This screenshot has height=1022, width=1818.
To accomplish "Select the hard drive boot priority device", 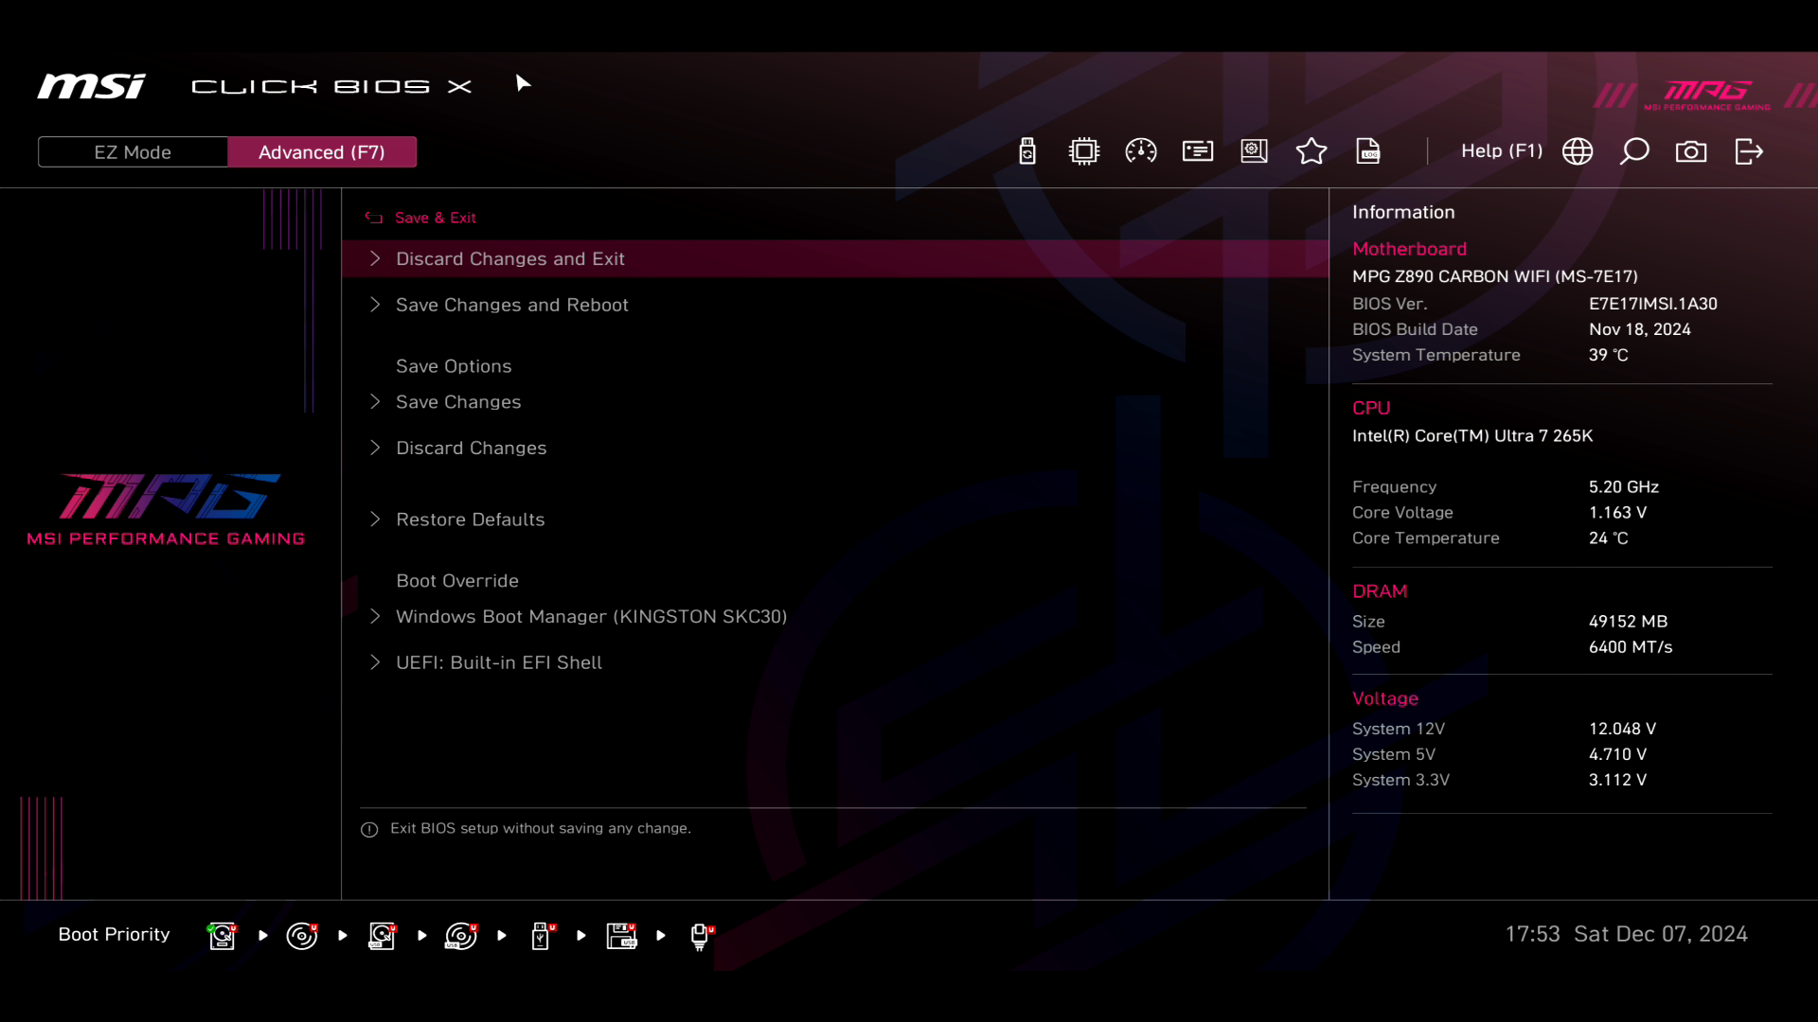I will pyautogui.click(x=223, y=936).
